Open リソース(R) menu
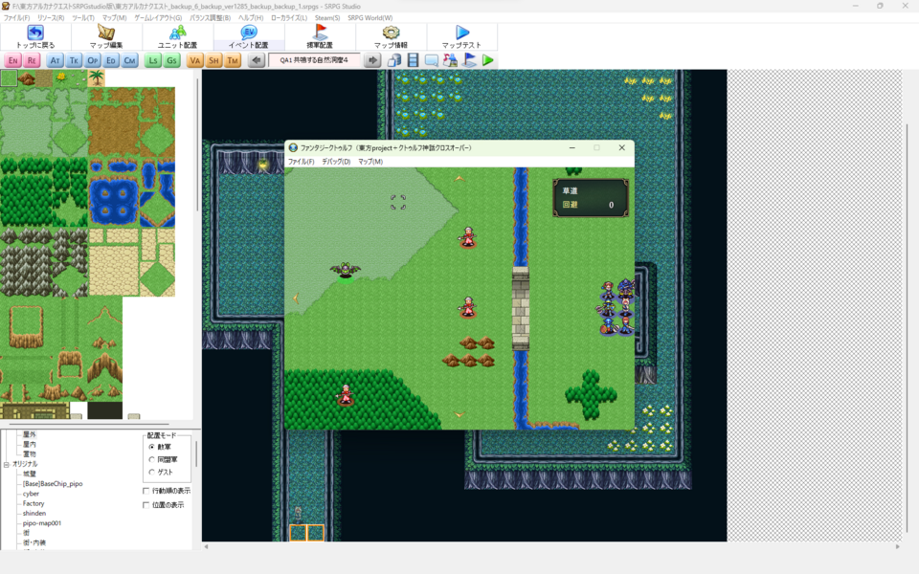Screen dimensions: 919x574 click(51, 17)
